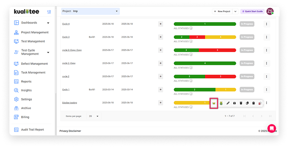This screenshot has height=148, width=289.
Task: Change the items per page dropdown
Action: (93, 116)
